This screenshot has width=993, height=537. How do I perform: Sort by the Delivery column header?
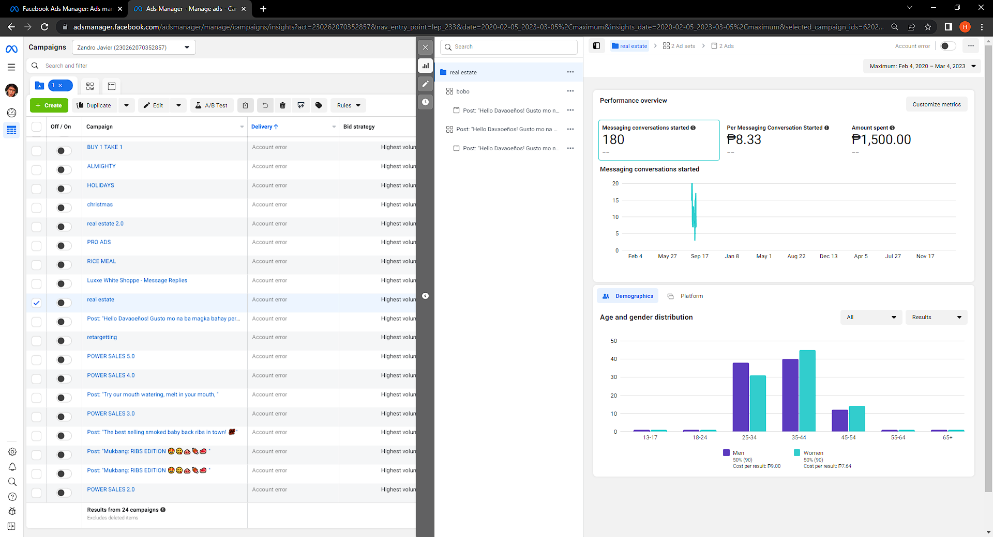point(264,127)
